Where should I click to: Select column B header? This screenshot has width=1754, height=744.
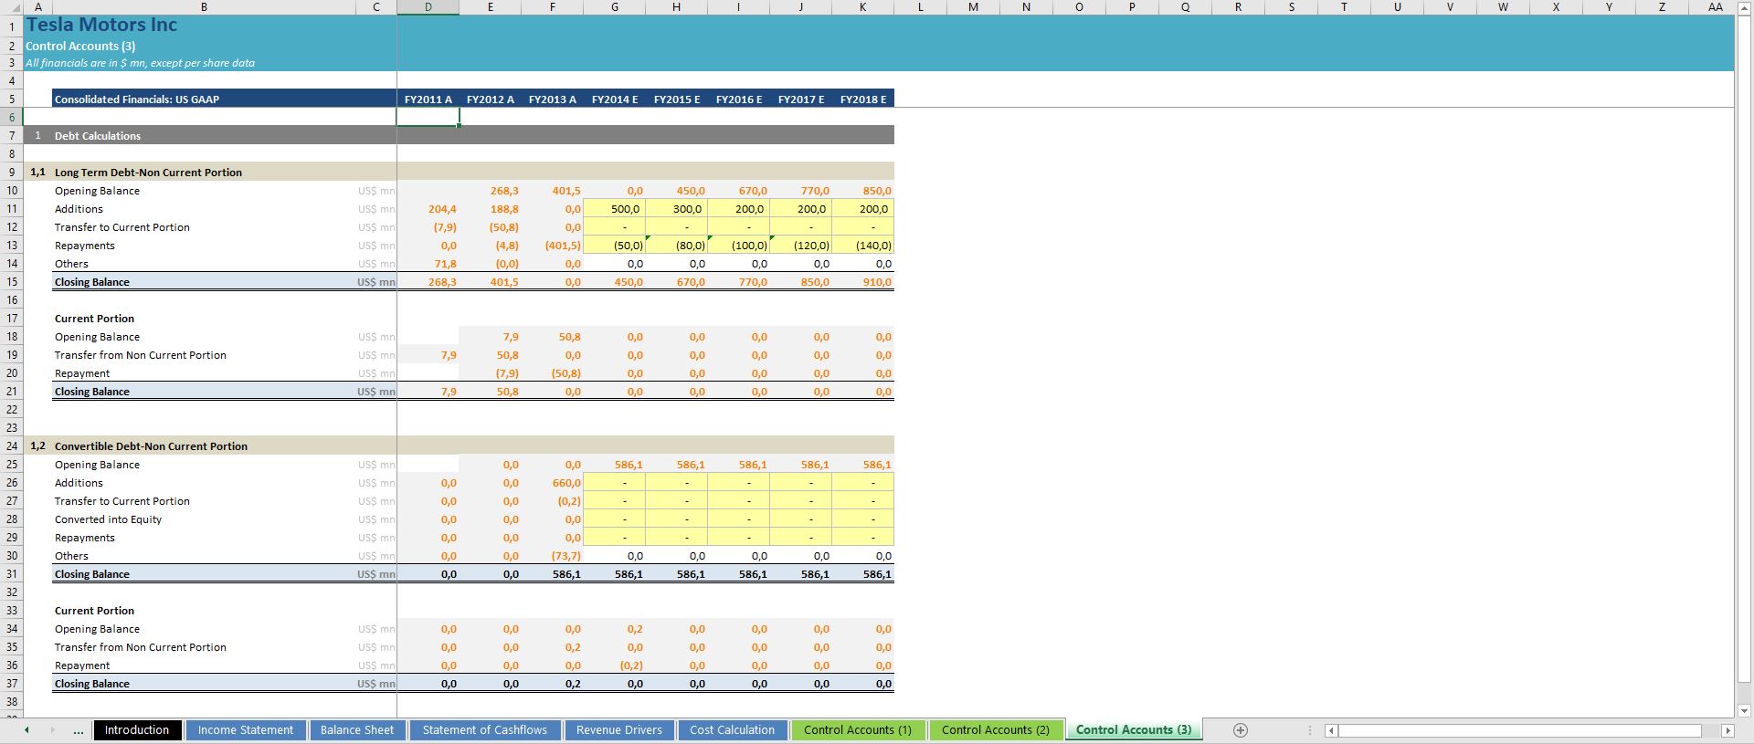point(204,7)
